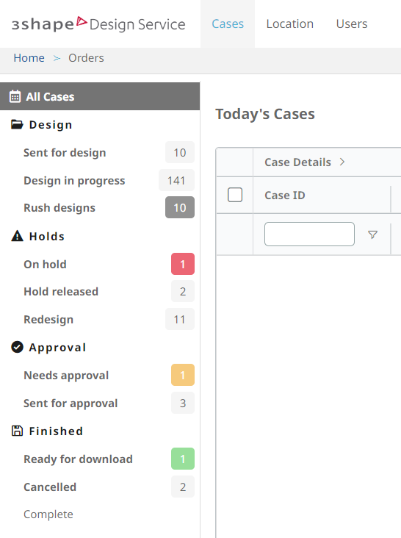Click the calendar icon beside All Cases
The height and width of the screenshot is (538, 401).
tap(15, 97)
